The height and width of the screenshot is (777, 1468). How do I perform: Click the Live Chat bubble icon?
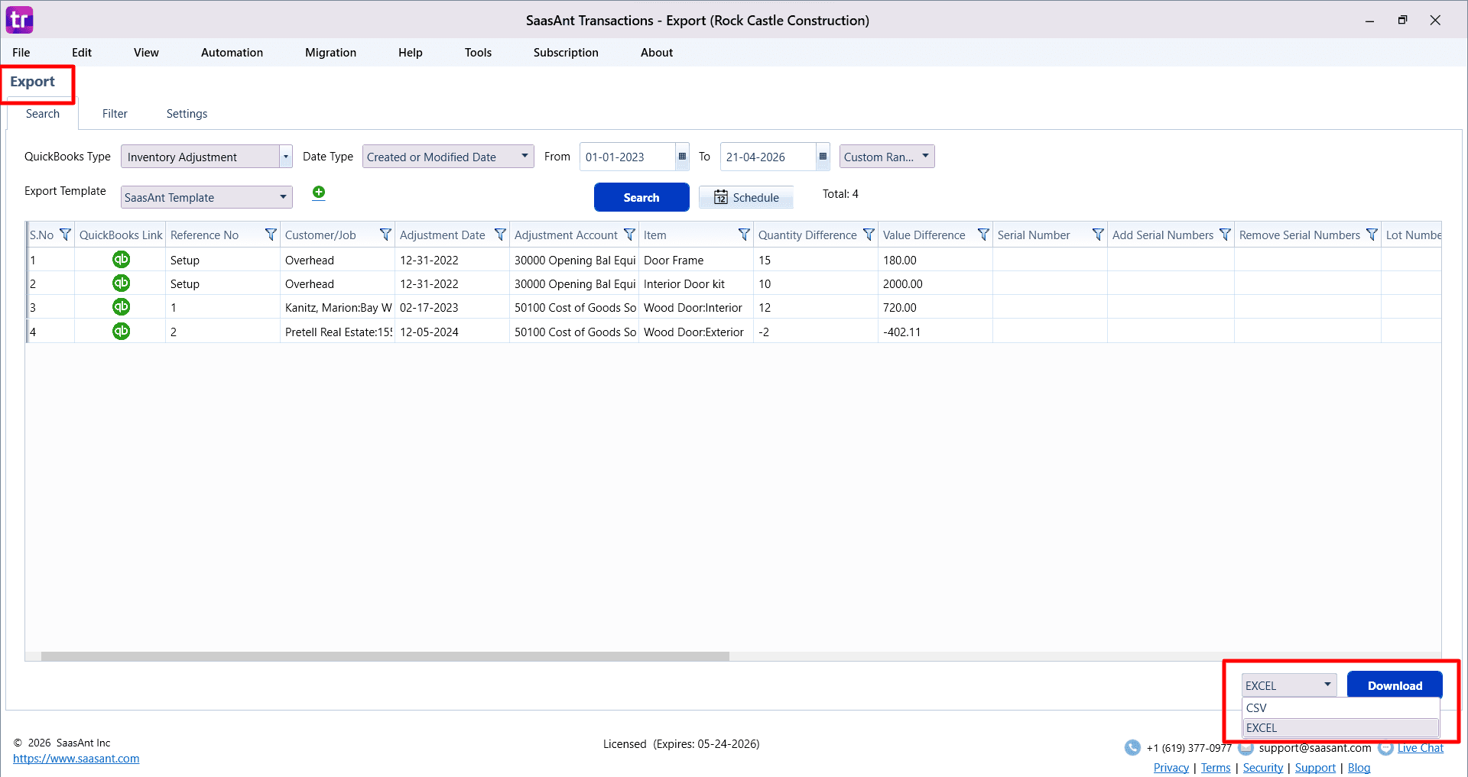[1385, 748]
